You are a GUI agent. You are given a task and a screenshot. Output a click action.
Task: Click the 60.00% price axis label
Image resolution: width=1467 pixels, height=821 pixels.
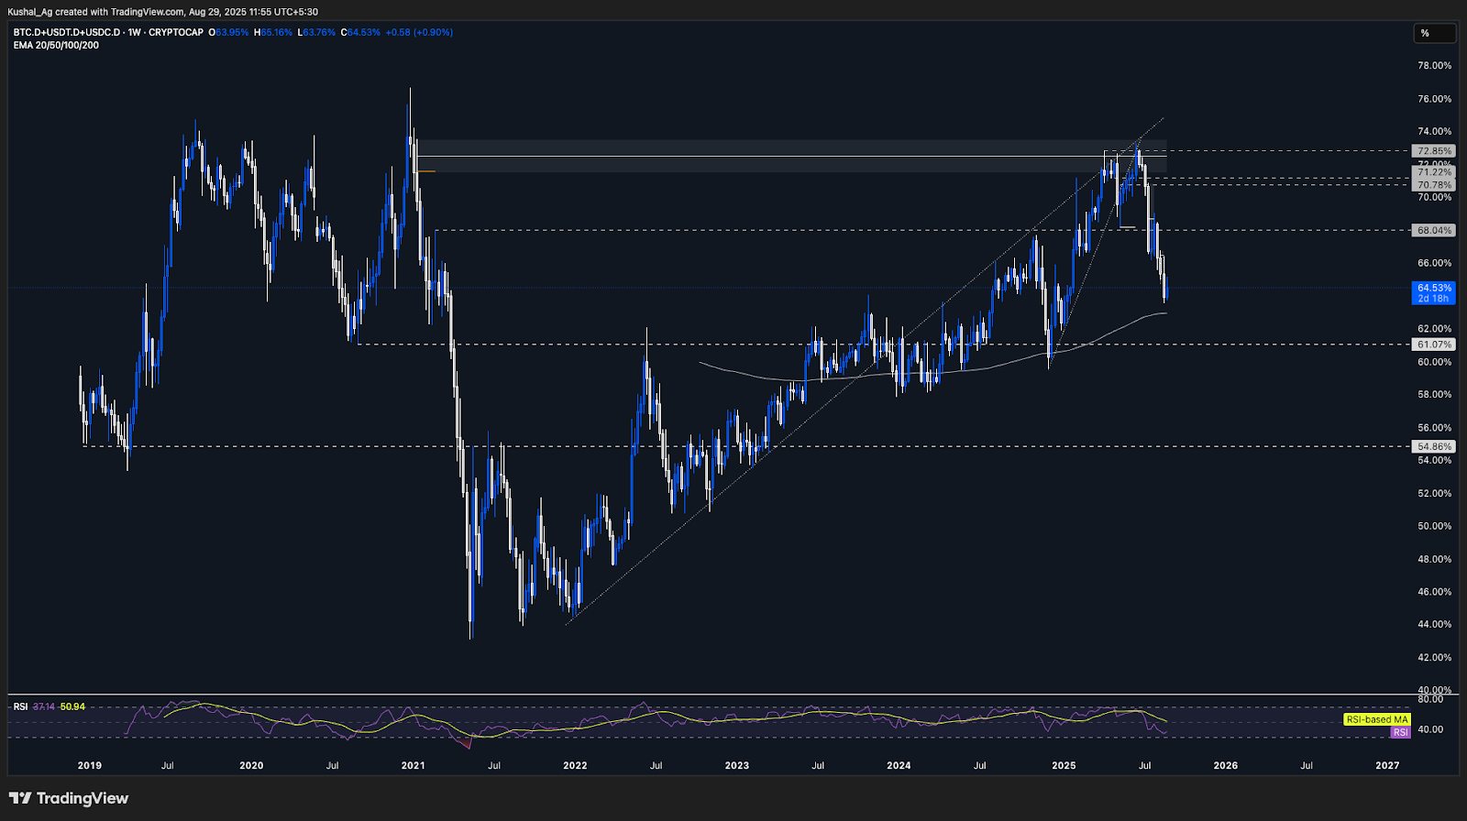pos(1434,362)
